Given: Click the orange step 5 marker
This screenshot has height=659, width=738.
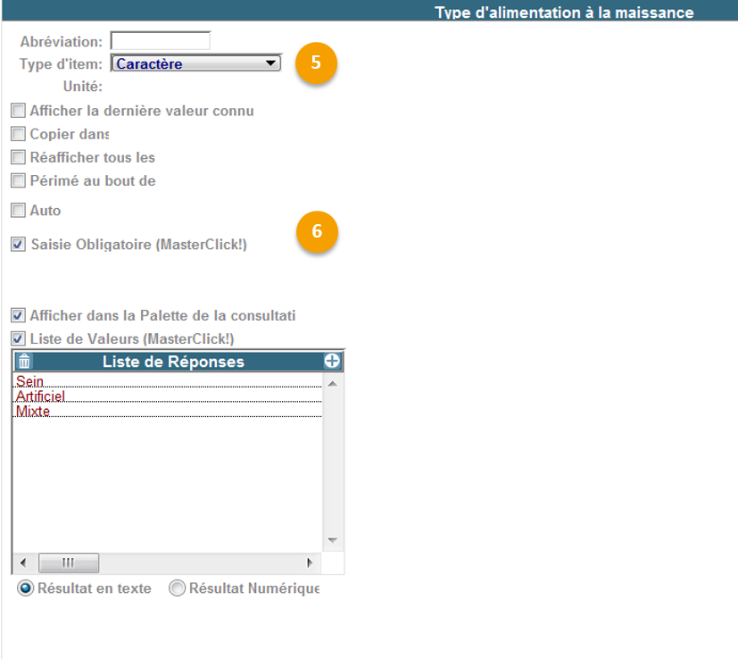Looking at the screenshot, I should pyautogui.click(x=317, y=63).
